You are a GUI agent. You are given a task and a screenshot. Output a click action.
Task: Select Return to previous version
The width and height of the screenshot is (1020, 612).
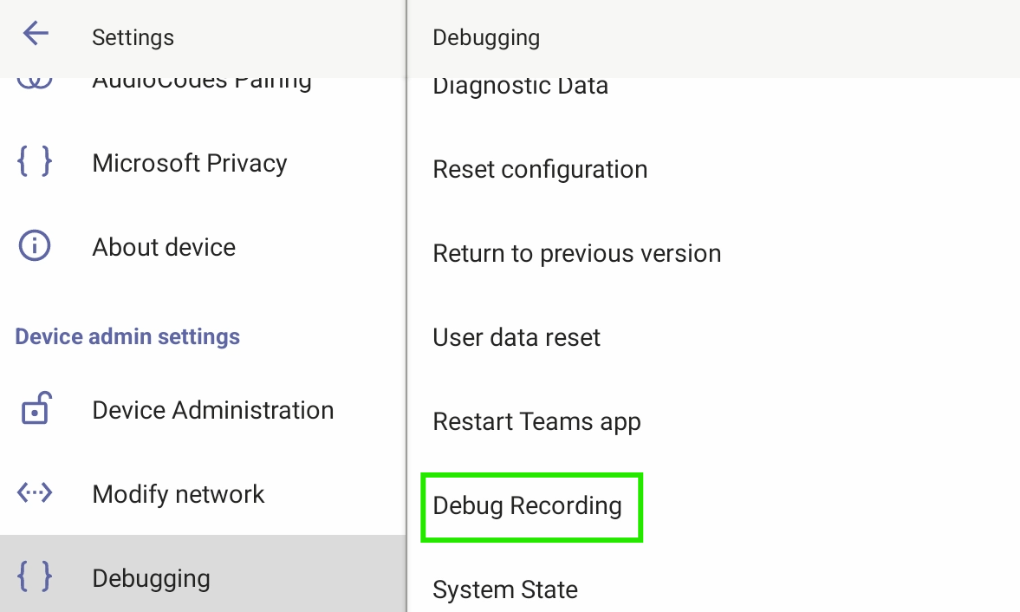(577, 253)
